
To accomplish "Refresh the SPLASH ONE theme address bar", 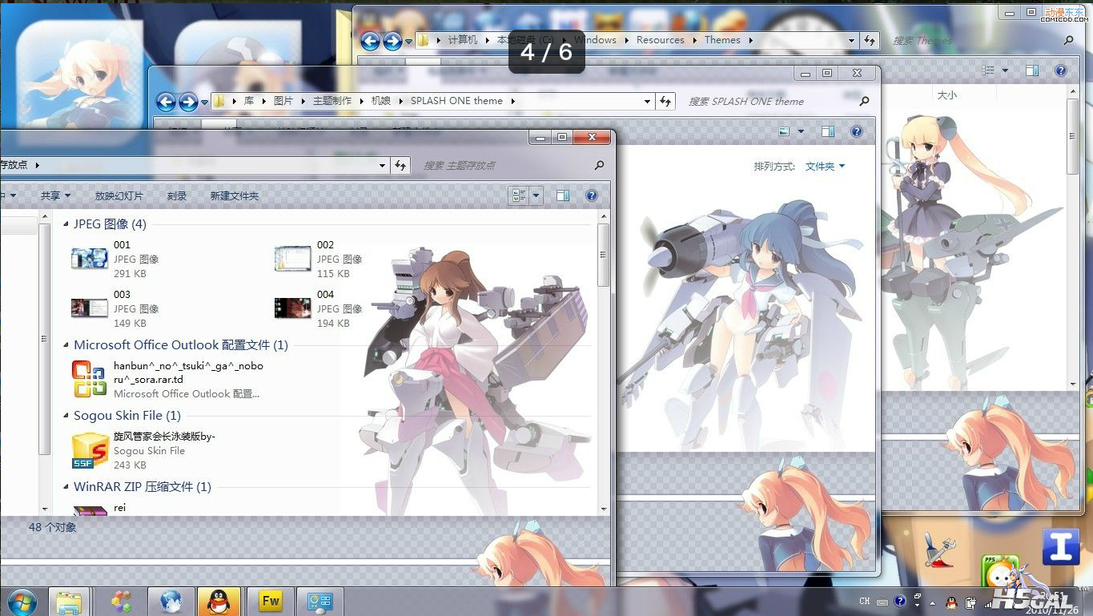I will 665,101.
